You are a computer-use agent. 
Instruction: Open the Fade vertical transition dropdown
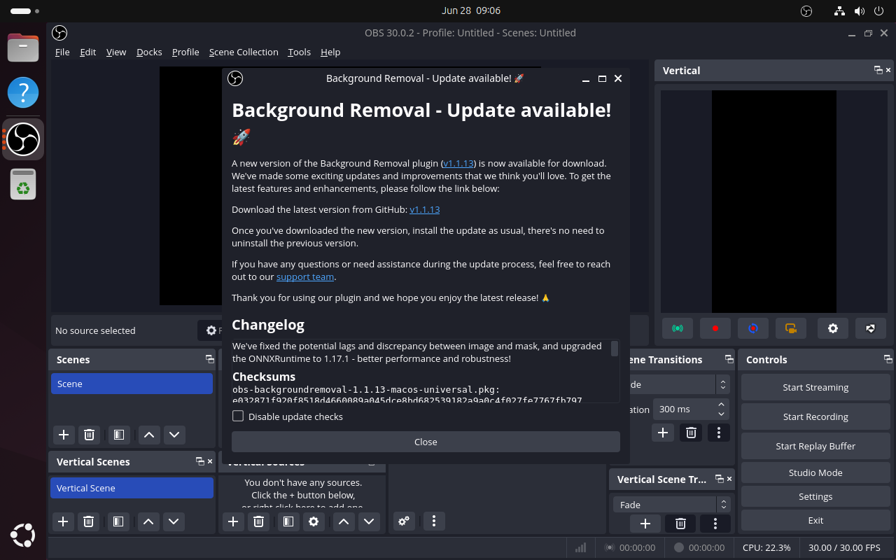672,504
